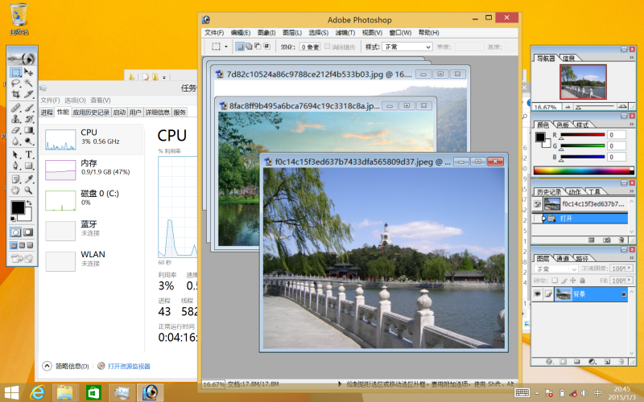Select the Move tool in toolbox
This screenshot has width=644, height=402.
tap(29, 72)
